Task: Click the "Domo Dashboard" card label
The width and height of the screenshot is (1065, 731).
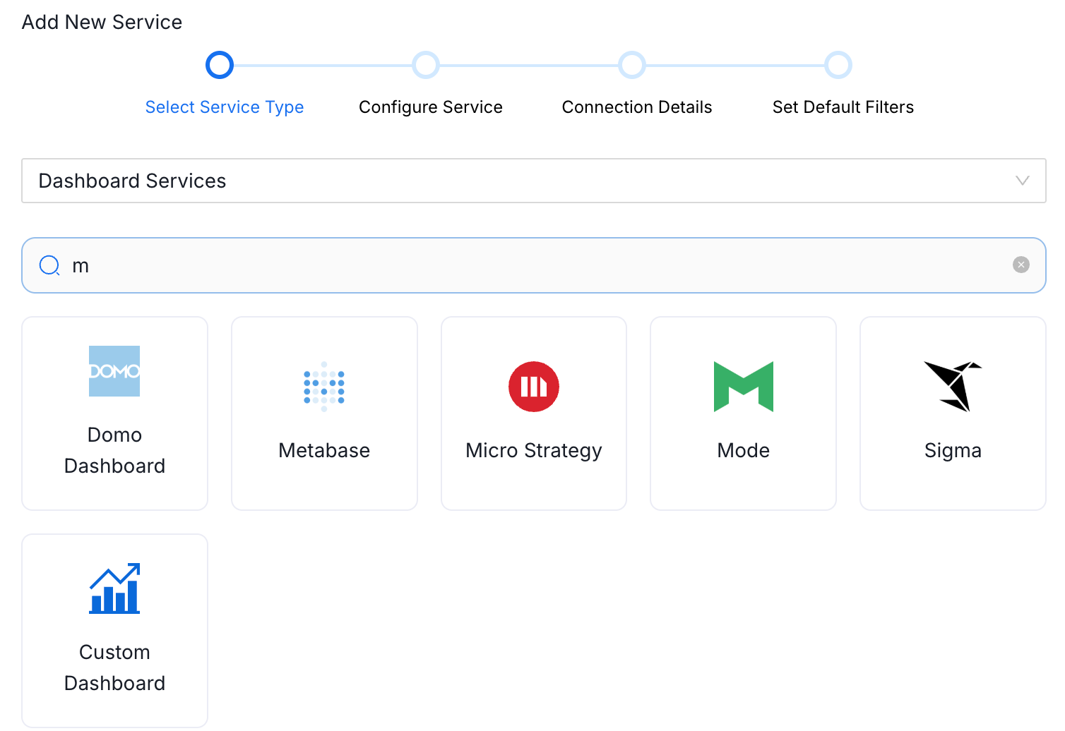Action: pyautogui.click(x=114, y=450)
